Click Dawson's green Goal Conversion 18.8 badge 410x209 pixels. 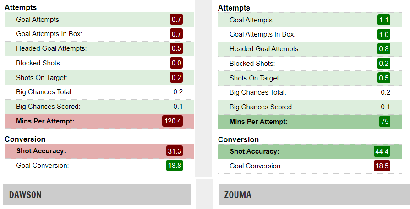click(175, 166)
